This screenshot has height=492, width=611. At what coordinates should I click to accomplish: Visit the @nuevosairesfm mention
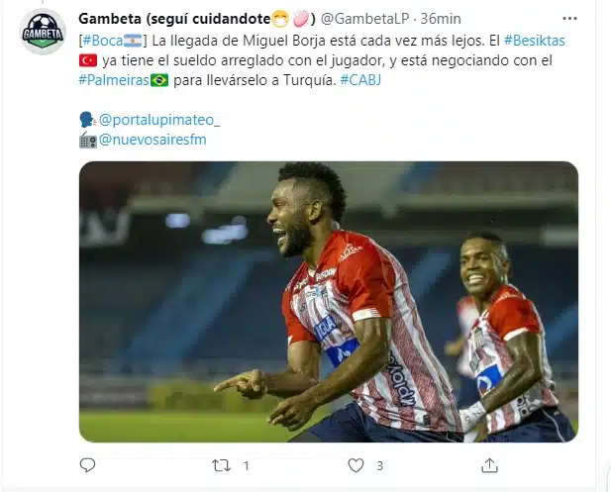coord(153,140)
